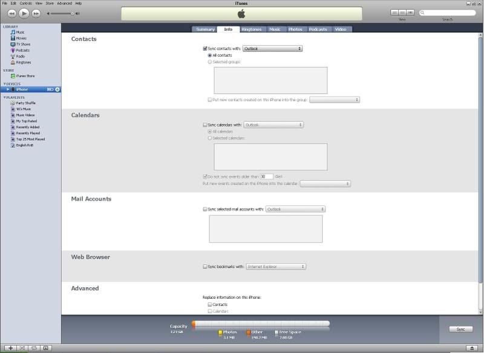
Task: Eject the iPhone device
Action: pyautogui.click(x=57, y=89)
